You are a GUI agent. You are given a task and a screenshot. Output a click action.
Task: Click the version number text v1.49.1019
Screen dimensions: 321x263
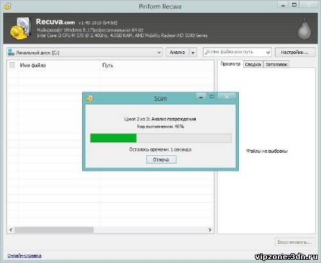[98, 22]
